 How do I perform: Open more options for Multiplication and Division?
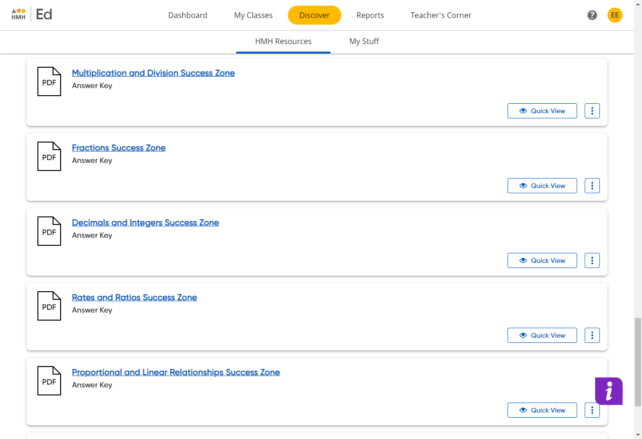coord(592,111)
